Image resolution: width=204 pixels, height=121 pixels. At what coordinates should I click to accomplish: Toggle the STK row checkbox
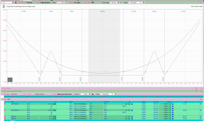pyautogui.click(x=5, y=102)
